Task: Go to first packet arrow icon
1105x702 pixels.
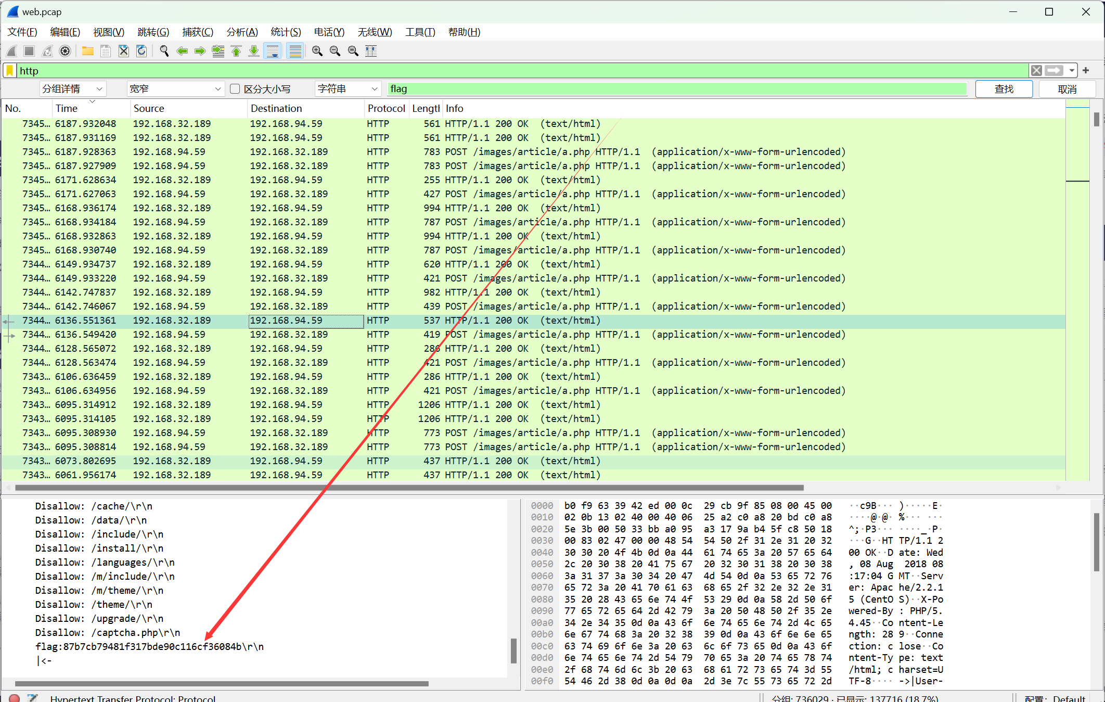Action: 236,51
